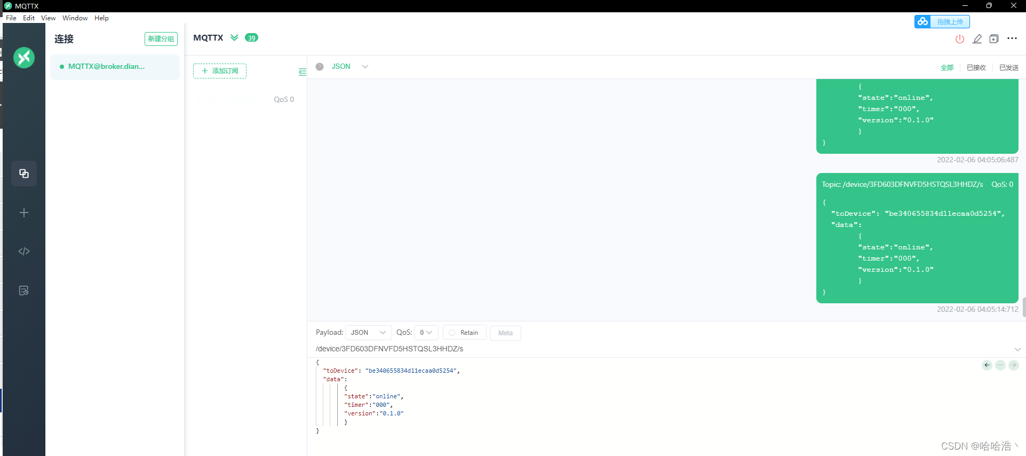Open the Help menu
1026x456 pixels.
pos(101,18)
